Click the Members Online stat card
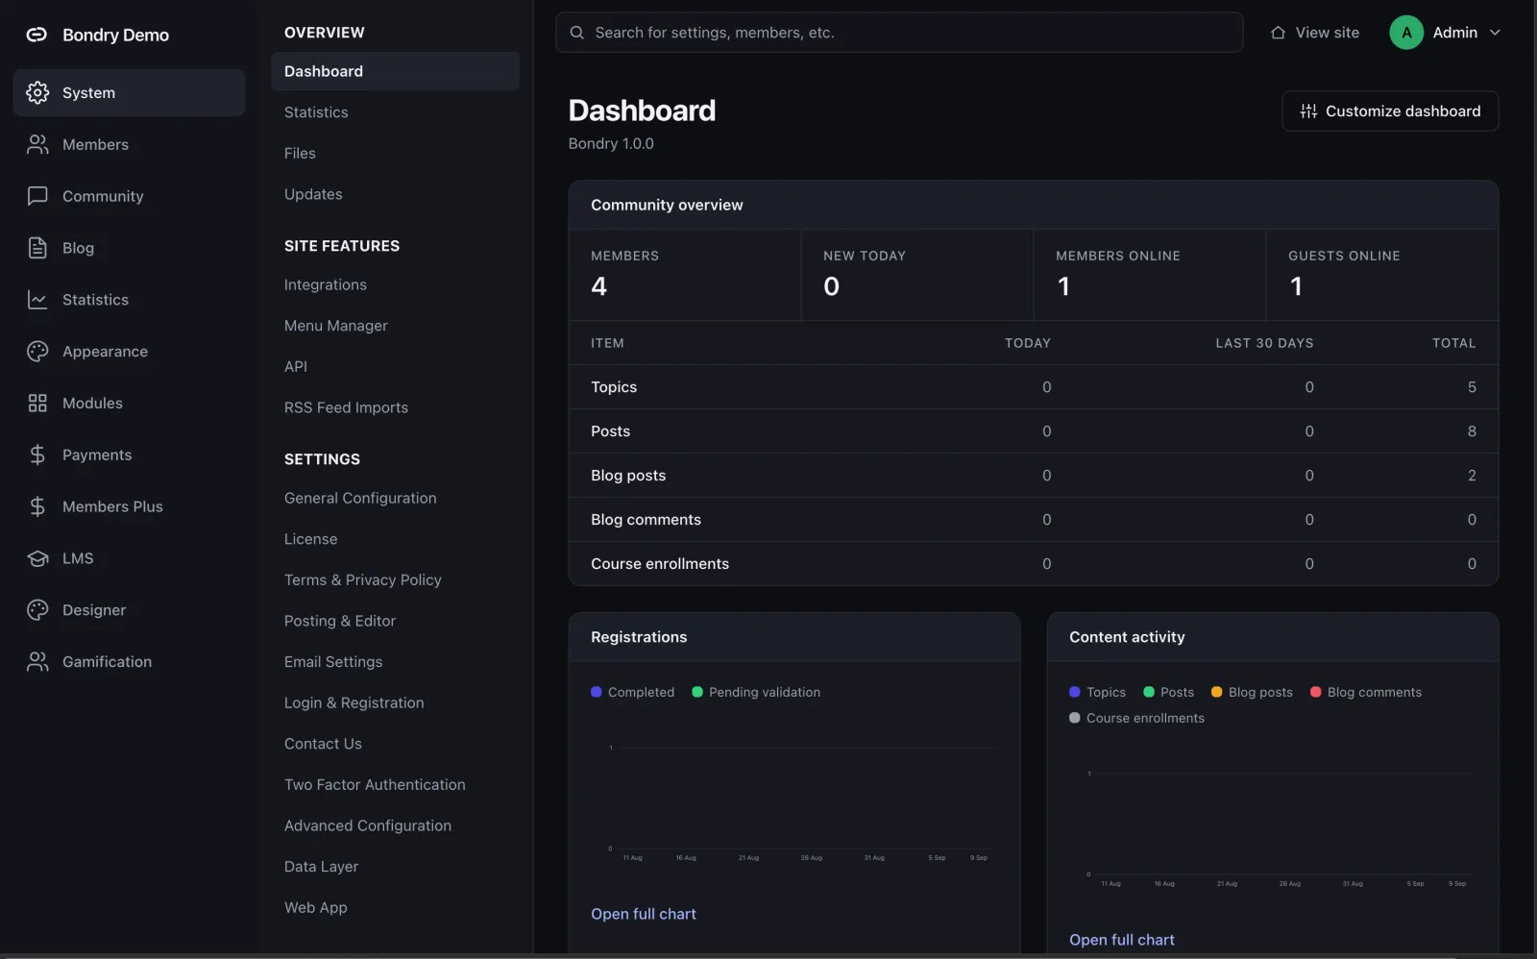The image size is (1537, 959). pos(1150,275)
